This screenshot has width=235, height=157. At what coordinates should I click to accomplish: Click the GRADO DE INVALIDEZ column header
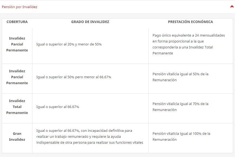click(x=90, y=22)
